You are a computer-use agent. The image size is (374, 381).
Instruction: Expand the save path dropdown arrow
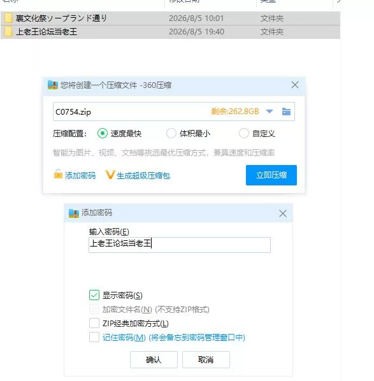(x=270, y=111)
